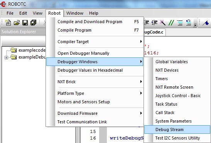Click the Open File folder icon
Viewport: 211px width, 143px height.
17,23
